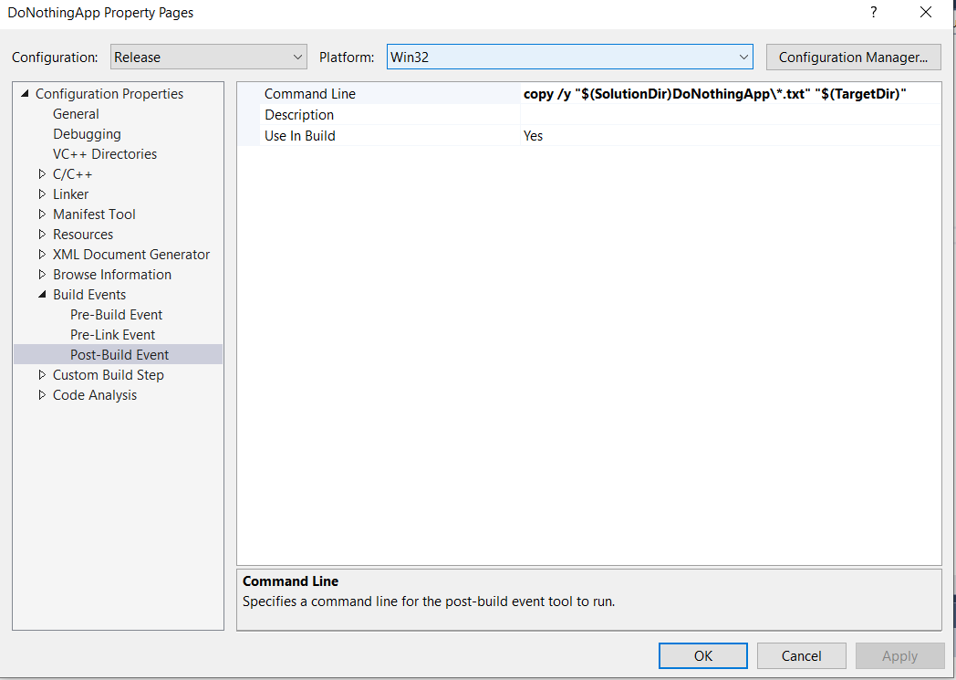
Task: Collapse the Build Events node arrow
Action: (x=42, y=295)
